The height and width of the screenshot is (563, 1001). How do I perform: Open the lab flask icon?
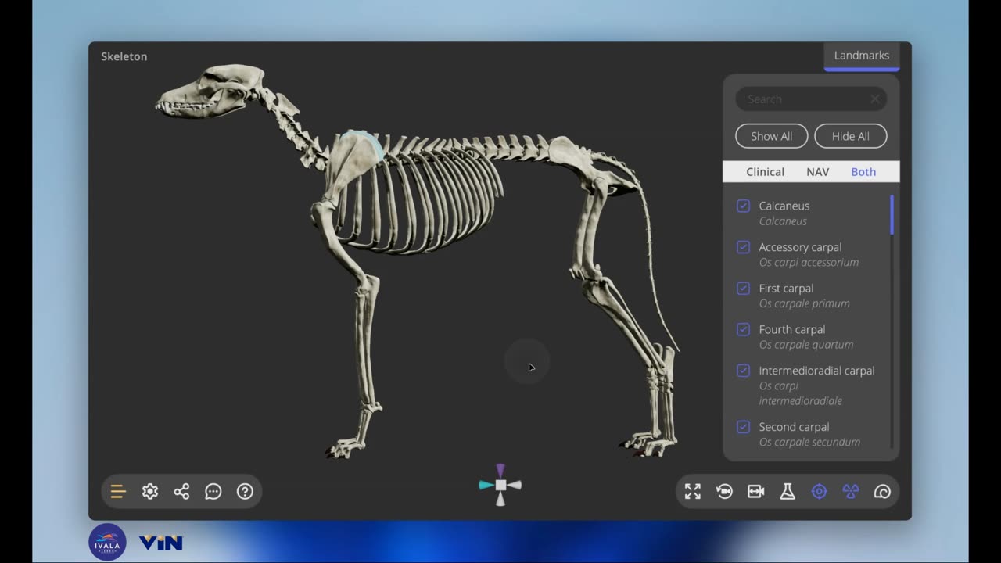coord(788,492)
